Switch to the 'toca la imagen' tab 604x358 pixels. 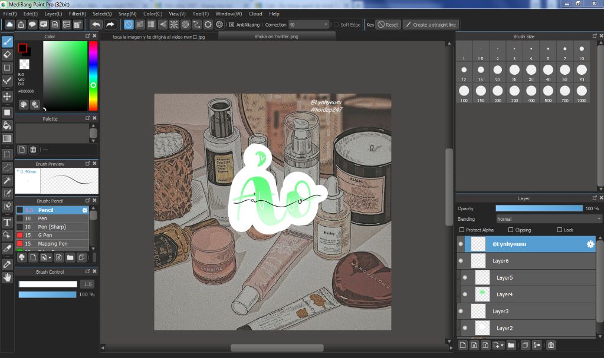pyautogui.click(x=159, y=37)
